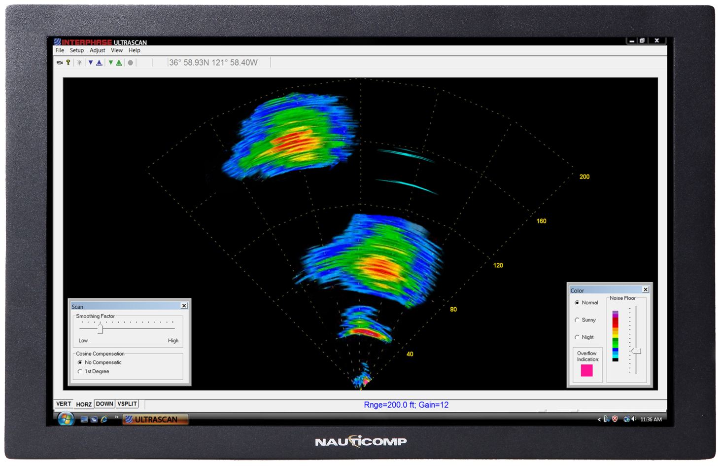Click Switch between windows quick launch icon

coord(94,420)
